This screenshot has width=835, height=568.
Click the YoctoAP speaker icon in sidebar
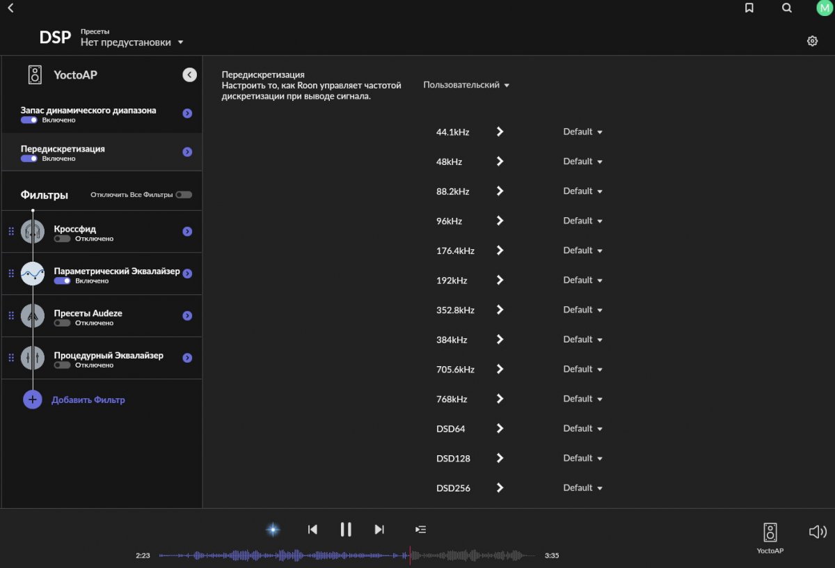point(35,74)
